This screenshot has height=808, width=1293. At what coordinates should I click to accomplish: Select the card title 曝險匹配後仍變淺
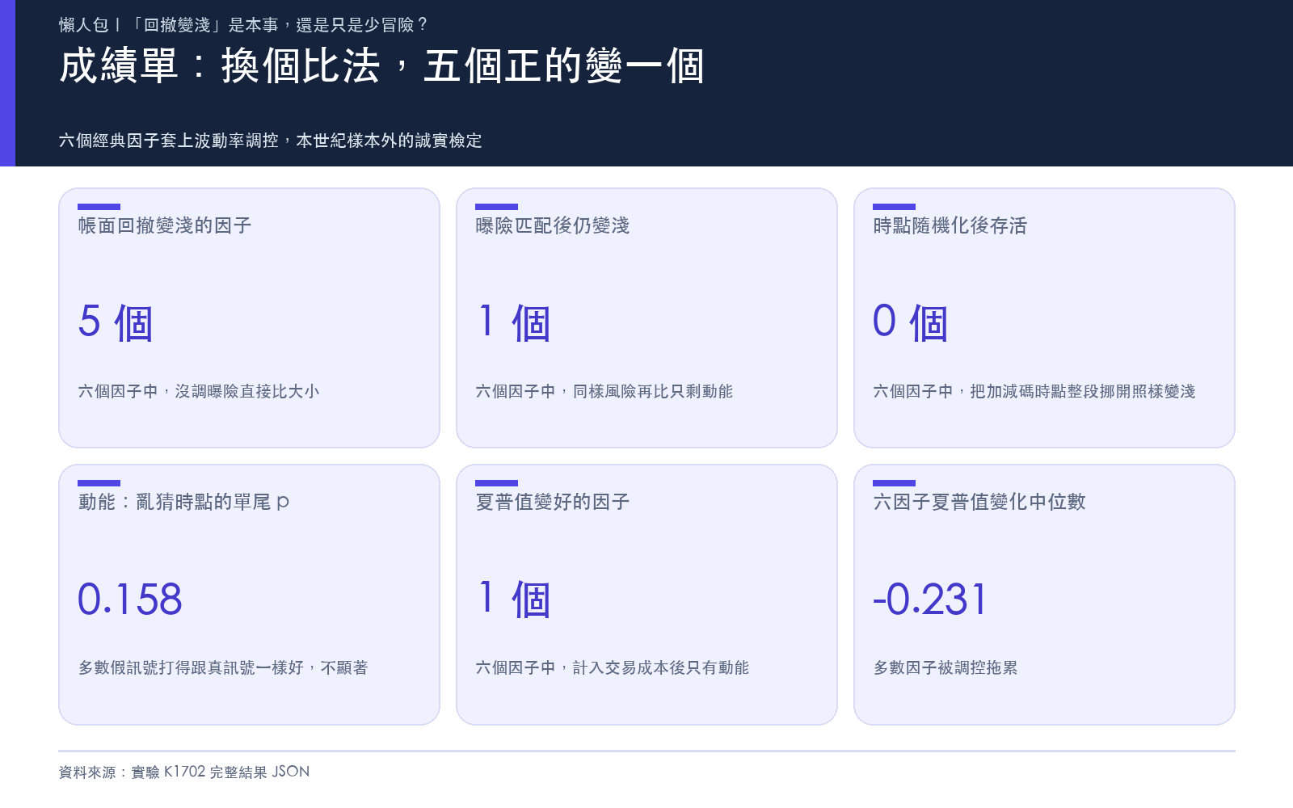553,225
